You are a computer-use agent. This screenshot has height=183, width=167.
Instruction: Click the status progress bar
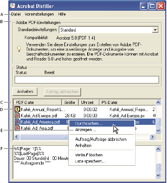point(87,80)
